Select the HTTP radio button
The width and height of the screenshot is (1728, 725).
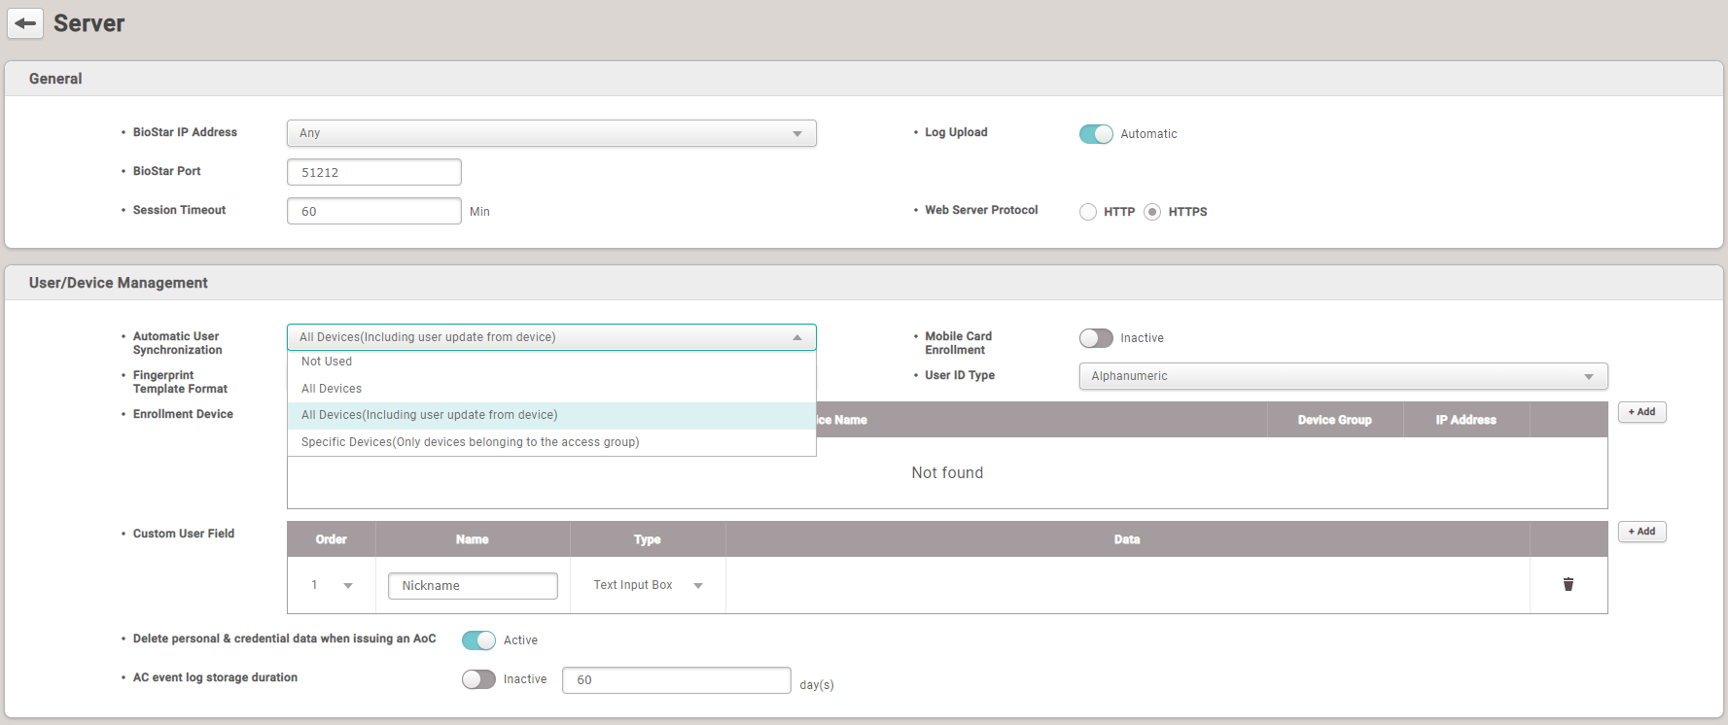tap(1088, 212)
